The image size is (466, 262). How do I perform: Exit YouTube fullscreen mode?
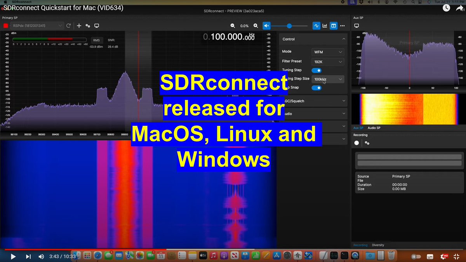coord(457,257)
